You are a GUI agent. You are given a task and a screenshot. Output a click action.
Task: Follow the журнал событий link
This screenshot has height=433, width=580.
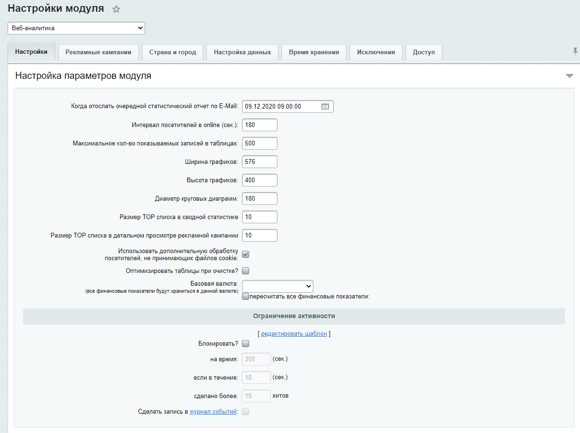point(213,412)
